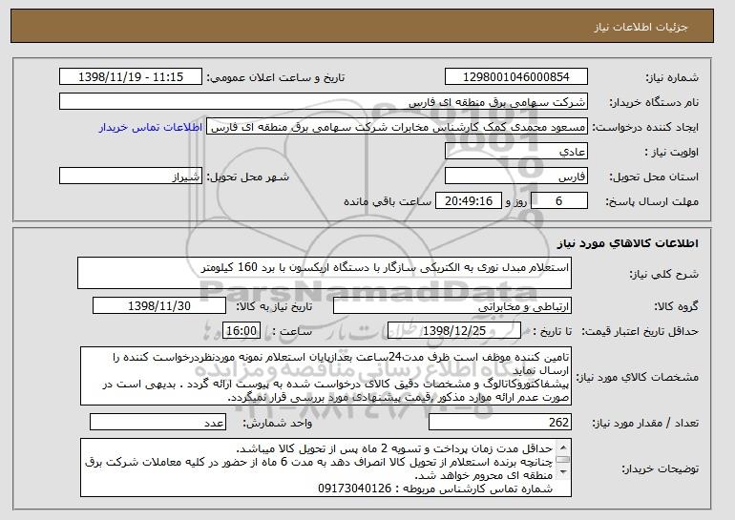This screenshot has height=520, width=735.
Task: Click the quantity field 262
Action: click(499, 422)
